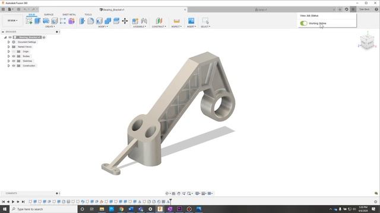This screenshot has height=213, width=380.
Task: Toggle visibility of the Bodies folder
Action: [x=14, y=56]
